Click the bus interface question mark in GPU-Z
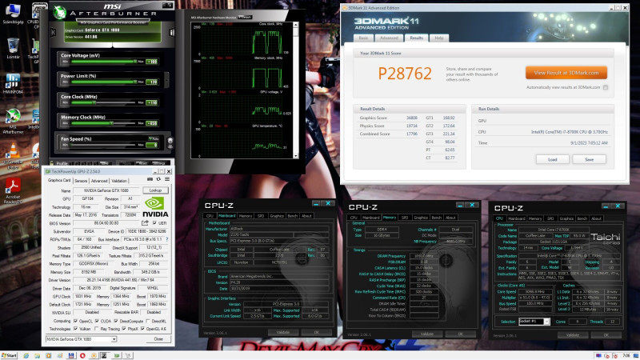 point(167,239)
